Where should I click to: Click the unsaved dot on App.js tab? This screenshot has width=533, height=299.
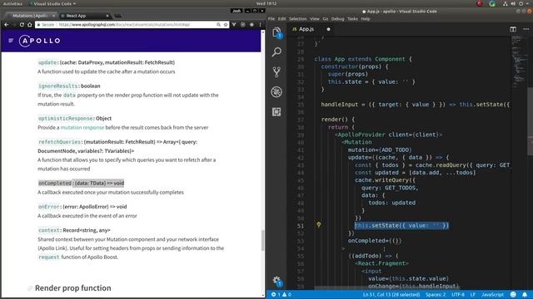tap(328, 30)
